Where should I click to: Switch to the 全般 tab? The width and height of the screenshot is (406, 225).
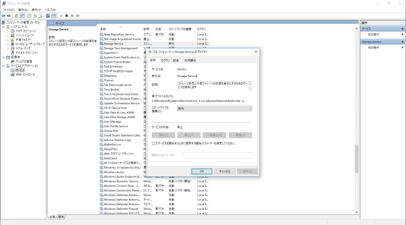(x=153, y=60)
